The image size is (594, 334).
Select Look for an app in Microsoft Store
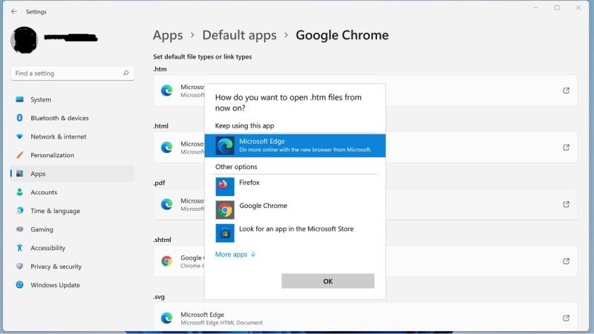(295, 233)
